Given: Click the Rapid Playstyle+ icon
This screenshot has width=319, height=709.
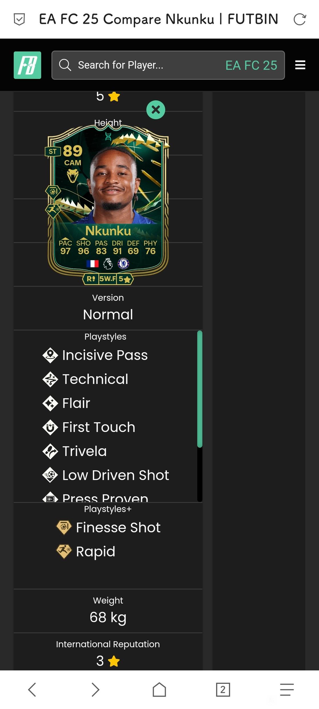Looking at the screenshot, I should click(x=64, y=551).
